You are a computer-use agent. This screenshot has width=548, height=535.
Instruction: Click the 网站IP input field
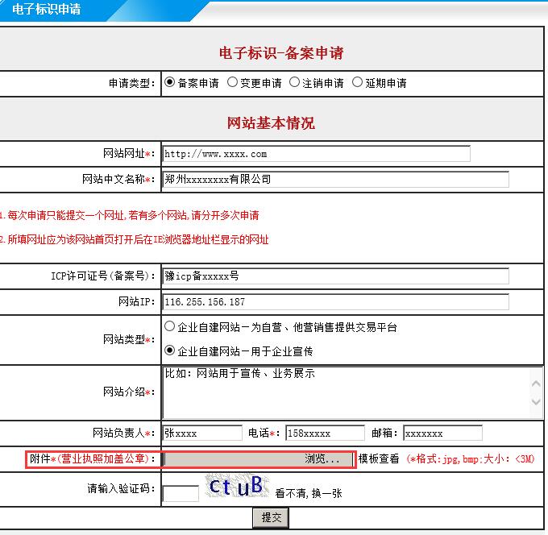pos(335,301)
